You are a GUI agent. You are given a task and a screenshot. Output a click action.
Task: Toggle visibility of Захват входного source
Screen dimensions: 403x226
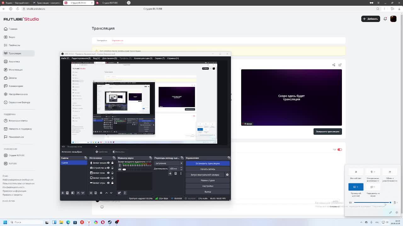coord(108,163)
